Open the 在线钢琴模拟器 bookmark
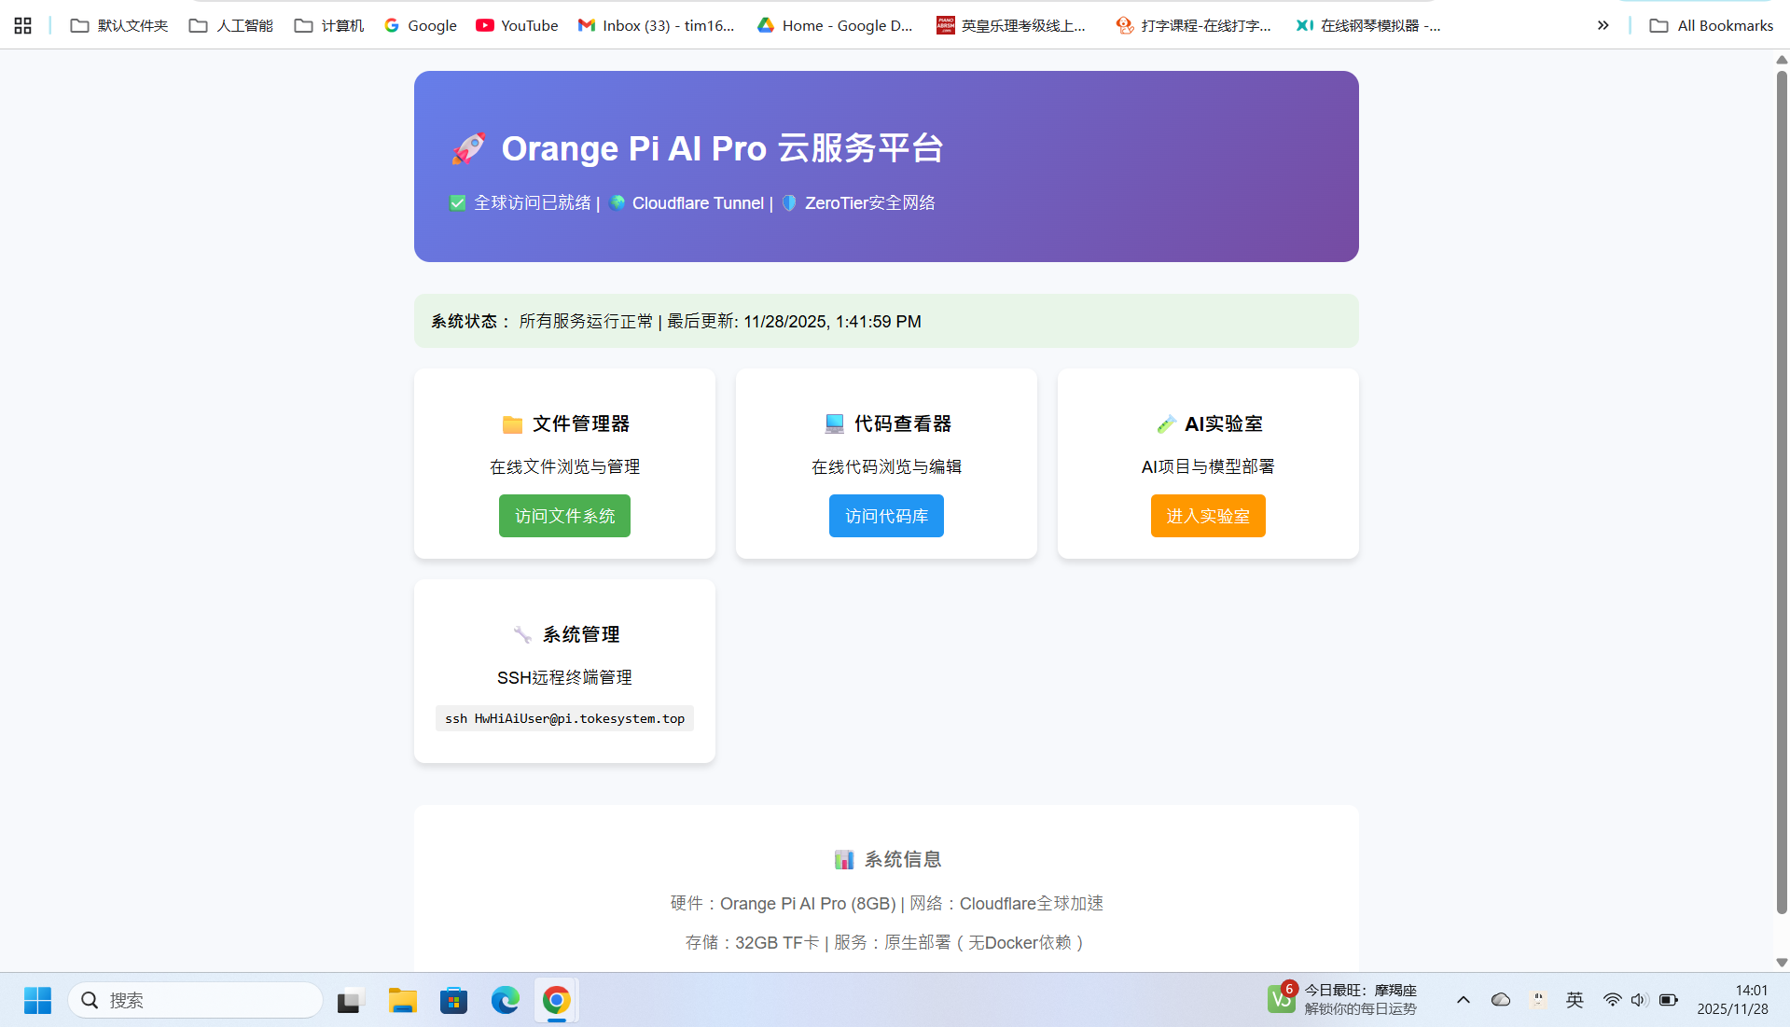1790x1027 pixels. point(1368,25)
